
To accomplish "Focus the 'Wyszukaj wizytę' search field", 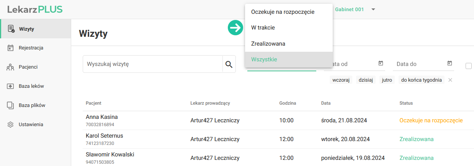I will 152,64.
